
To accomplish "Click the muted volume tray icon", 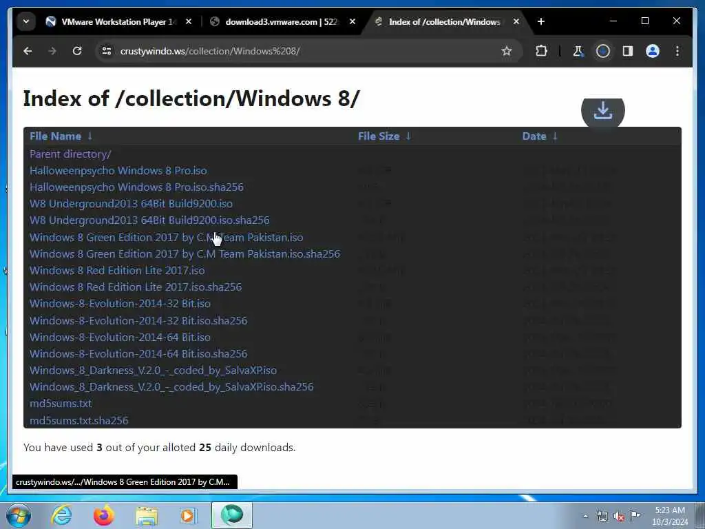I will (619, 517).
